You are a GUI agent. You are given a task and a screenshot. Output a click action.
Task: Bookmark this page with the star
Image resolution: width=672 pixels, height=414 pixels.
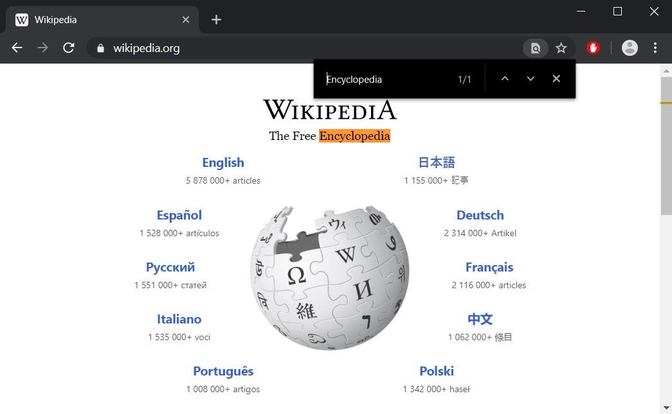pos(561,48)
